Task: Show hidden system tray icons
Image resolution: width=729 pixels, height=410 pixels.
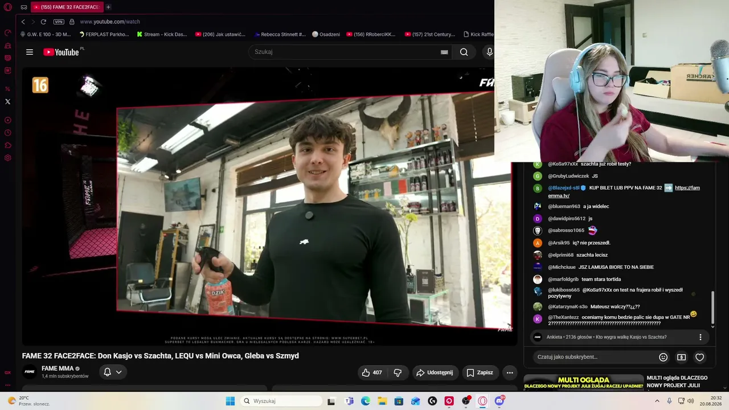Action: pos(658,401)
